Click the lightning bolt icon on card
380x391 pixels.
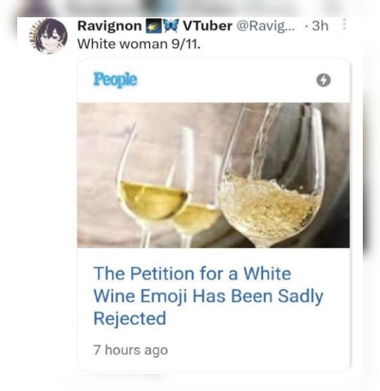pyautogui.click(x=323, y=80)
